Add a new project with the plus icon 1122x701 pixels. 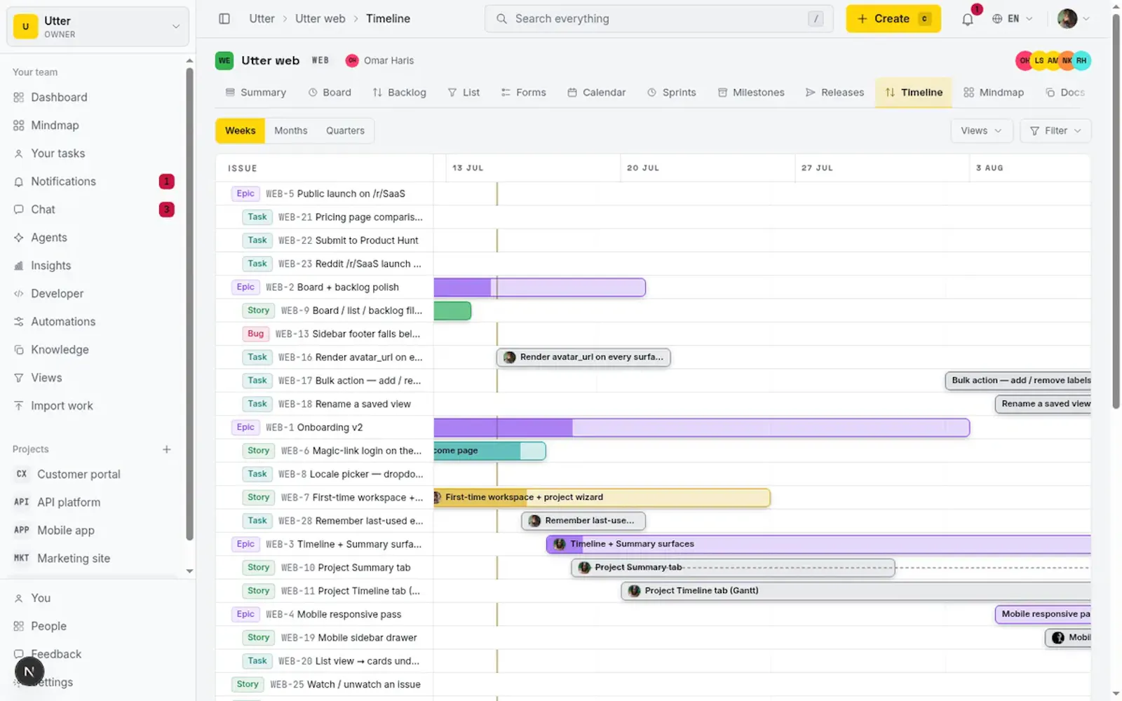167,449
